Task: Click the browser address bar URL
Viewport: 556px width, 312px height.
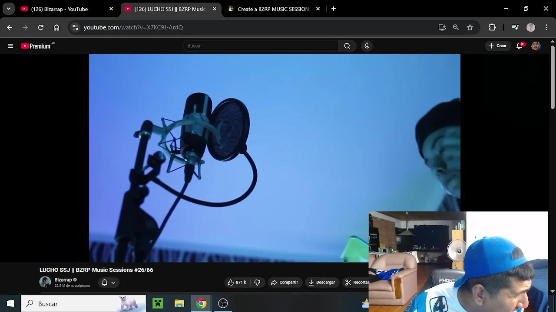Action: click(x=133, y=27)
